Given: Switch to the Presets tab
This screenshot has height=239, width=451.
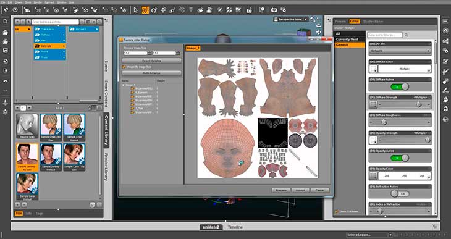Looking at the screenshot, I should click(x=340, y=22).
